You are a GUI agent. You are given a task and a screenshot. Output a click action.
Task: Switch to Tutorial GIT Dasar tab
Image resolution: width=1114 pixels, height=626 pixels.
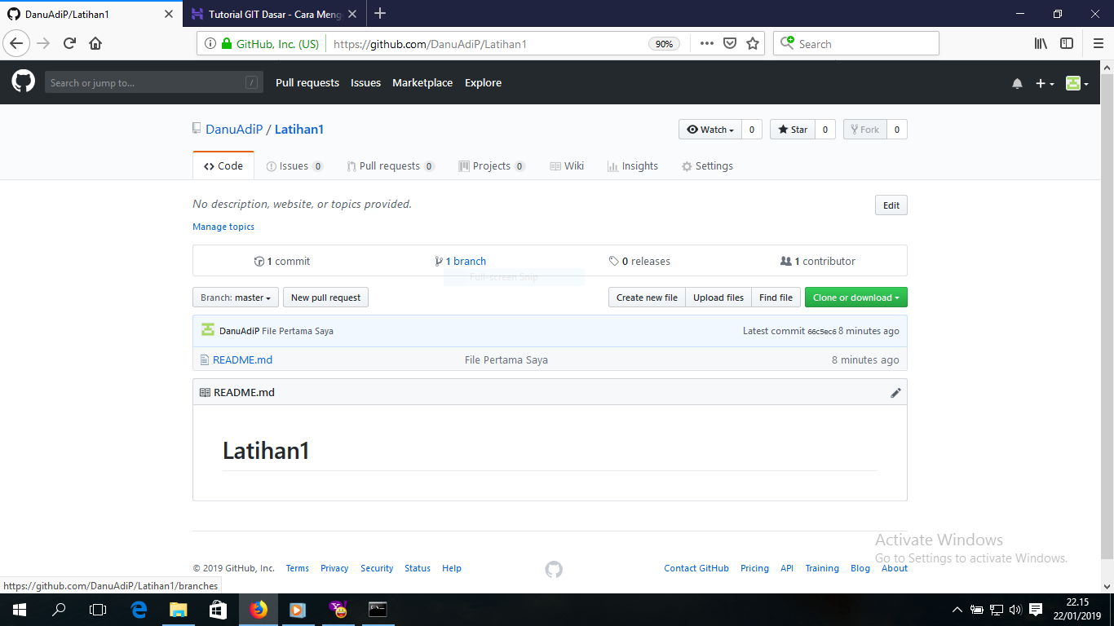275,14
